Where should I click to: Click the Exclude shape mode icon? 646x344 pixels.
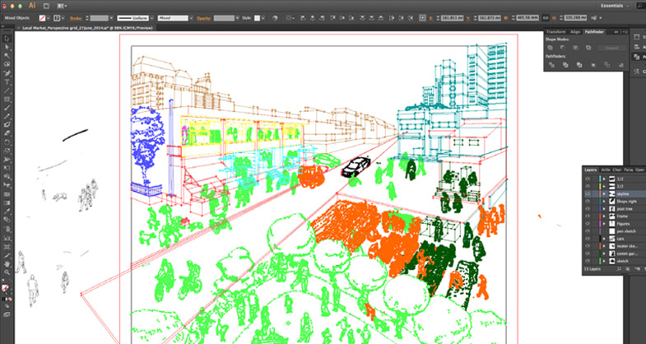click(588, 48)
